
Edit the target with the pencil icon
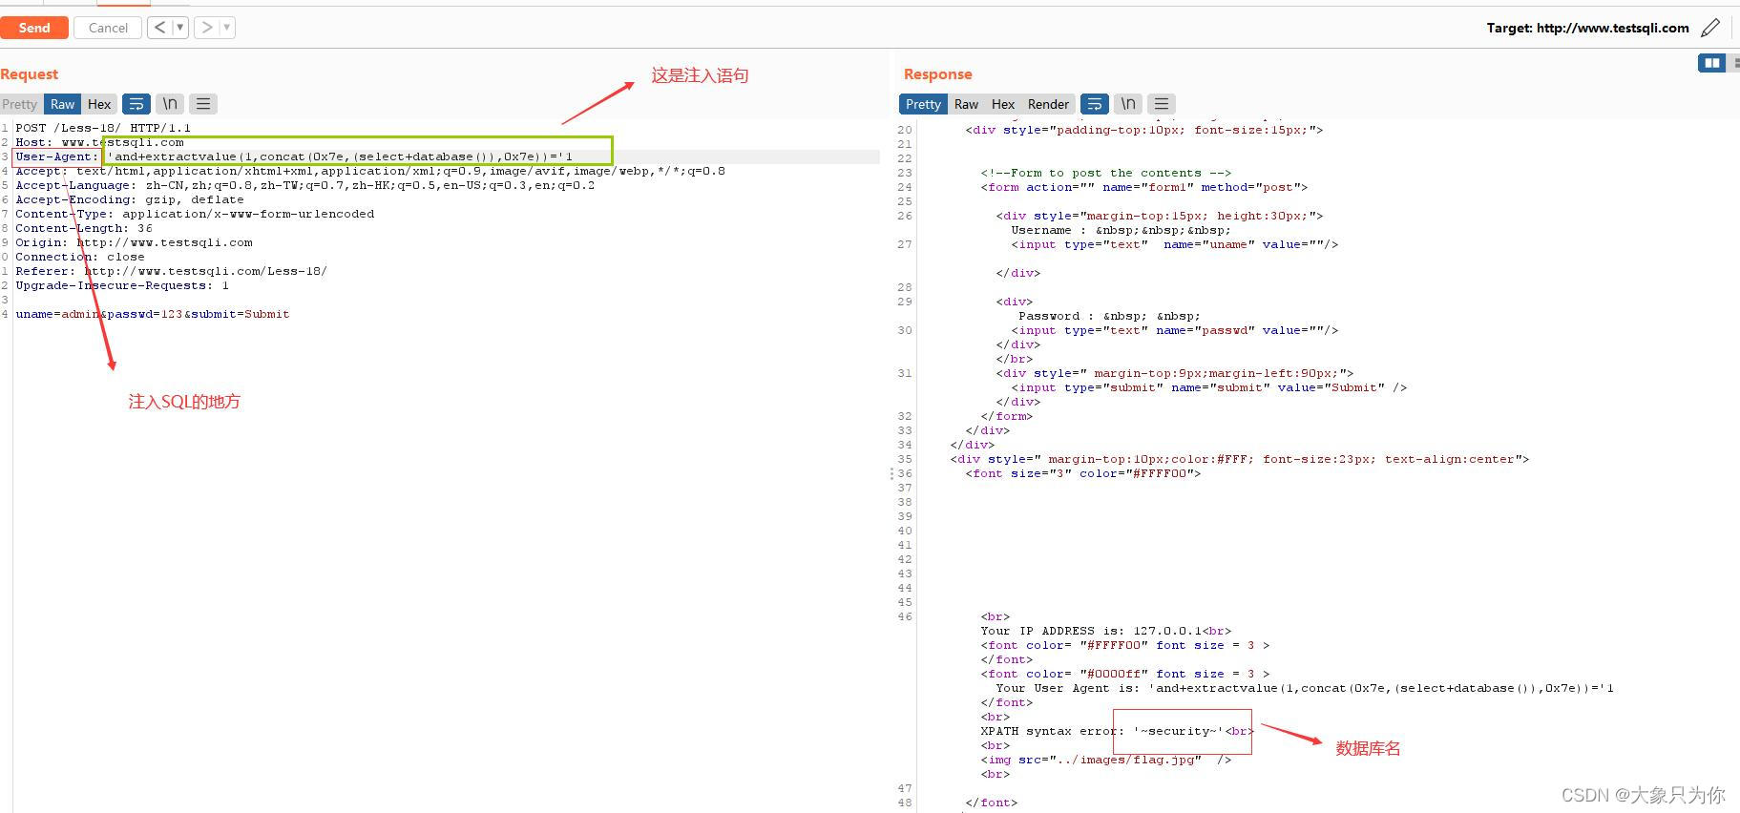point(1710,28)
